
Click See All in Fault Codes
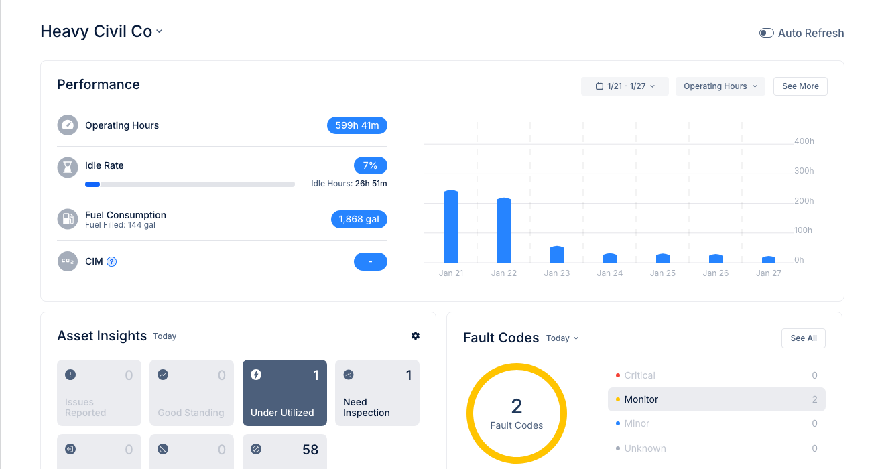tap(804, 338)
